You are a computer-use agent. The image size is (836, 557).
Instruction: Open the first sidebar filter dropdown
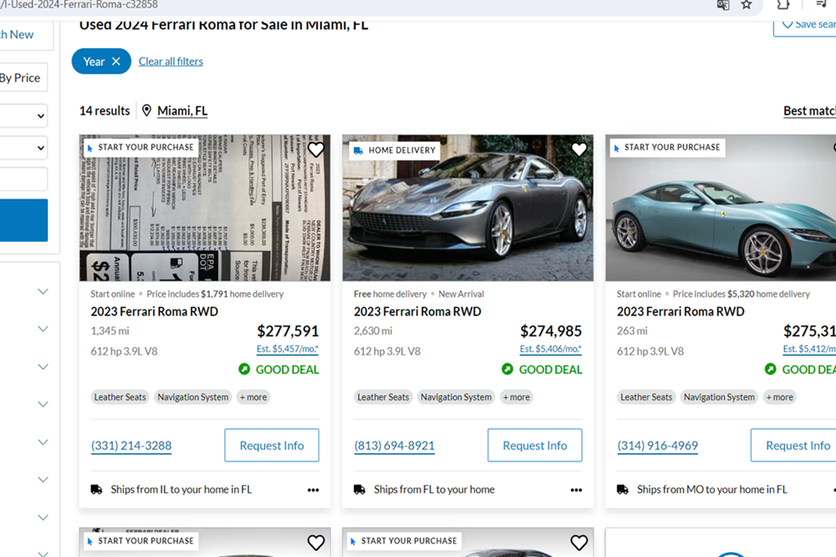tap(24, 116)
